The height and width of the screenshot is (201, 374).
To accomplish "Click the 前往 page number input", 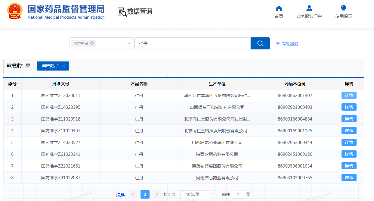I will (238, 195).
